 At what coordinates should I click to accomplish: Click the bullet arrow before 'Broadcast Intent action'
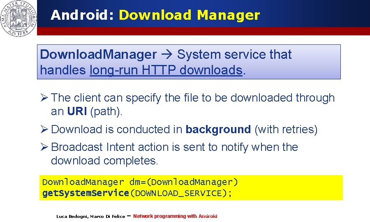(44, 147)
